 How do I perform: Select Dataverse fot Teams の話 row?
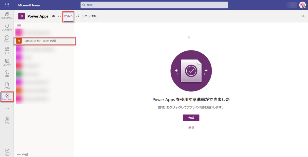(45, 41)
